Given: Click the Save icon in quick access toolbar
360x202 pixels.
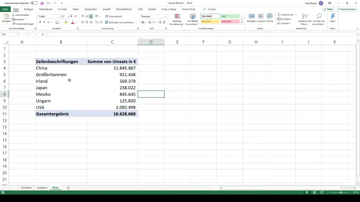Looking at the screenshot, I should click(x=42, y=3).
